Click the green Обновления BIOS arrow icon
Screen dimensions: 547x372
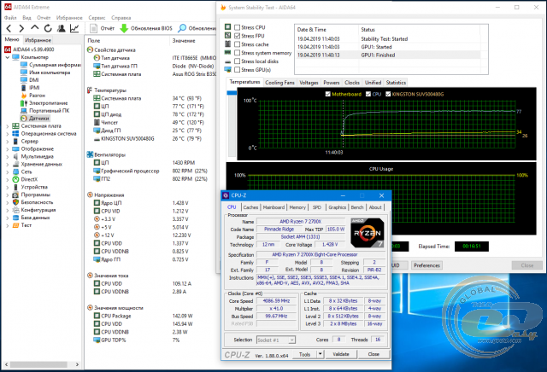[124, 28]
